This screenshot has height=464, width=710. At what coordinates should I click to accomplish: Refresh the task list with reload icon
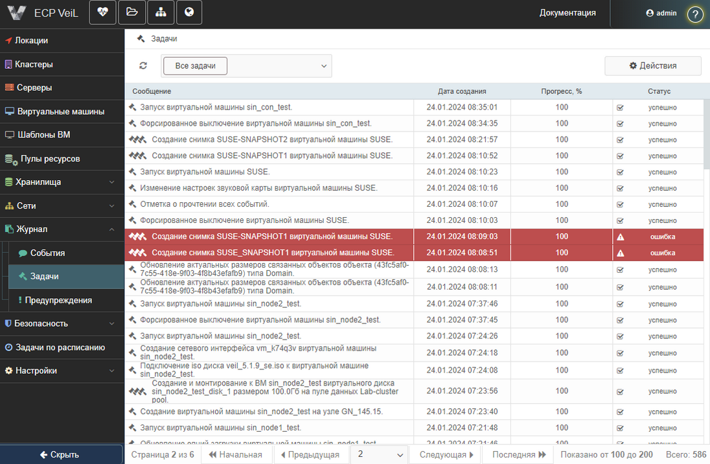(143, 65)
